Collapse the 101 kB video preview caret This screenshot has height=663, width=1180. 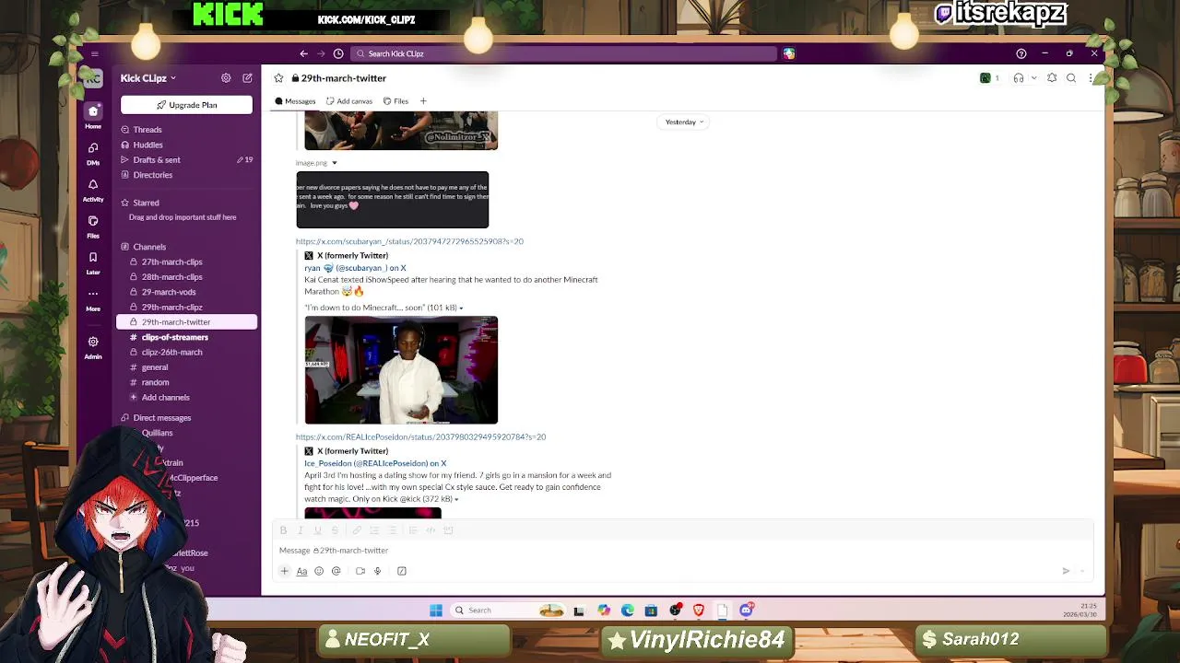tap(461, 308)
